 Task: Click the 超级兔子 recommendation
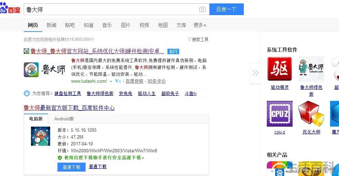click(x=170, y=93)
